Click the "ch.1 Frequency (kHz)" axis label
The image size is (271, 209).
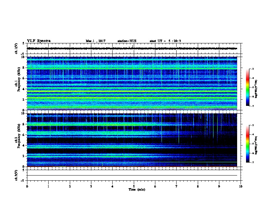[x=18, y=80]
